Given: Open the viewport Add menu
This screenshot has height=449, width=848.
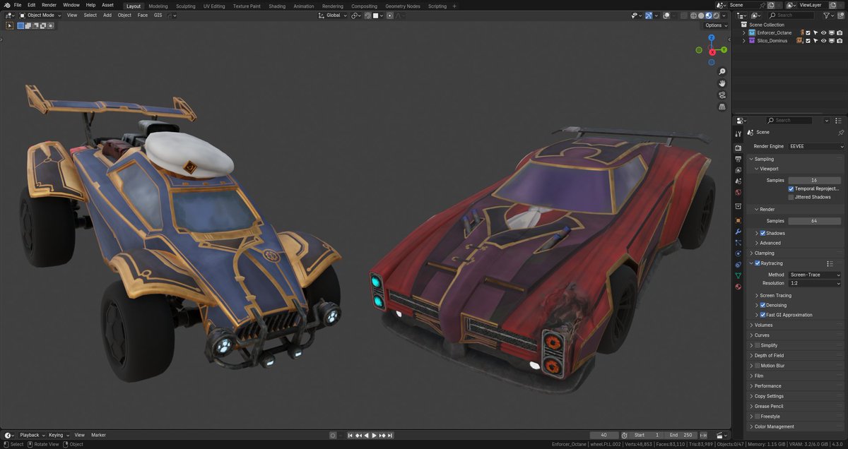Looking at the screenshot, I should tap(107, 15).
